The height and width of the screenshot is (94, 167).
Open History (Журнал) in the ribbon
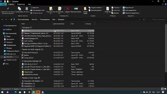(115, 13)
